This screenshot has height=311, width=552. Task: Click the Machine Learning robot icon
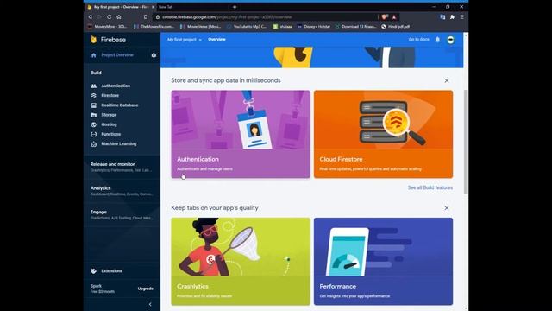click(94, 144)
